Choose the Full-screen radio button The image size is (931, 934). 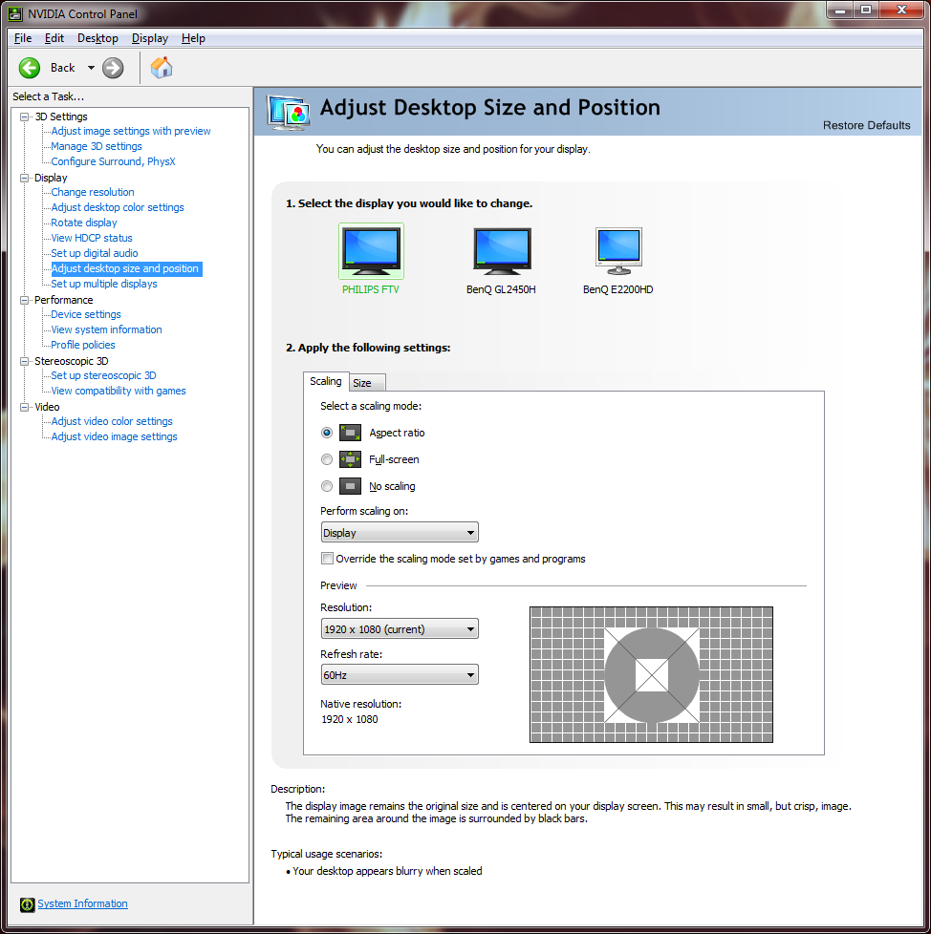pos(327,459)
